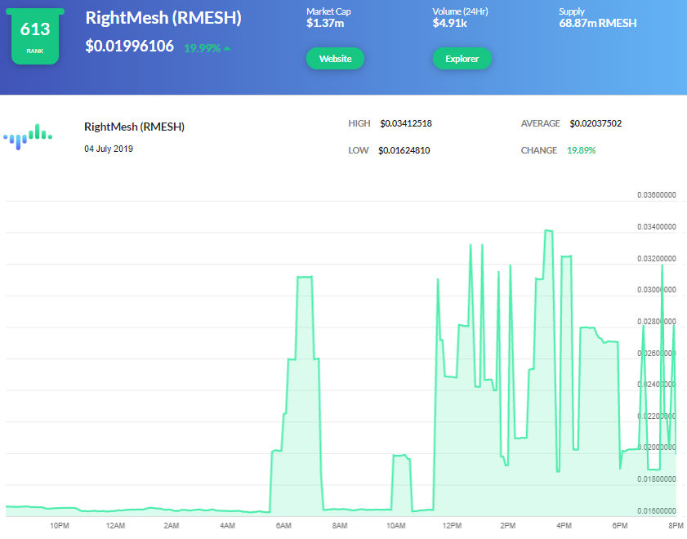
Task: Click the 0.03200000 y-axis label
Action: click(x=656, y=259)
